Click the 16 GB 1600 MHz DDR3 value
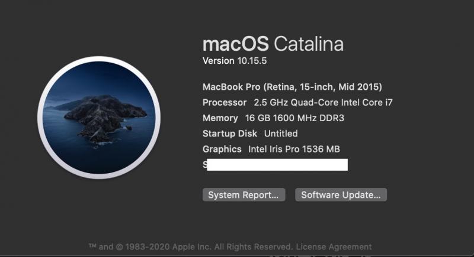 click(294, 118)
